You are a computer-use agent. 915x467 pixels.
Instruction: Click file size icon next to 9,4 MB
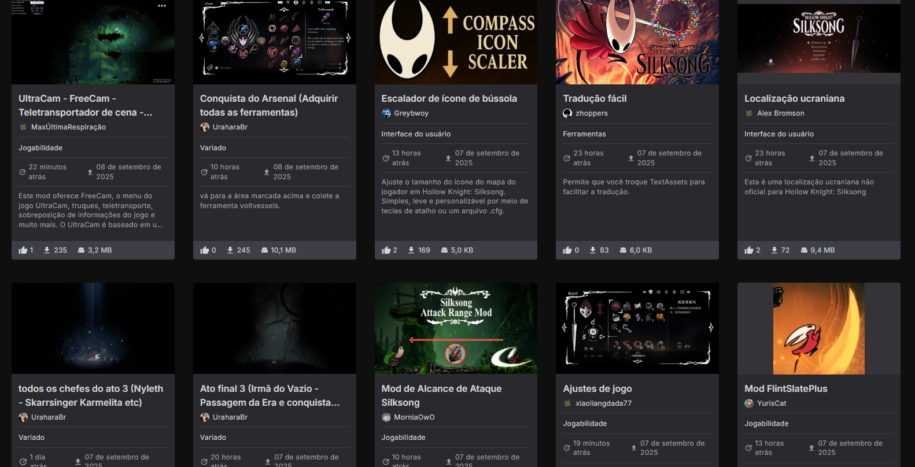[x=804, y=250]
